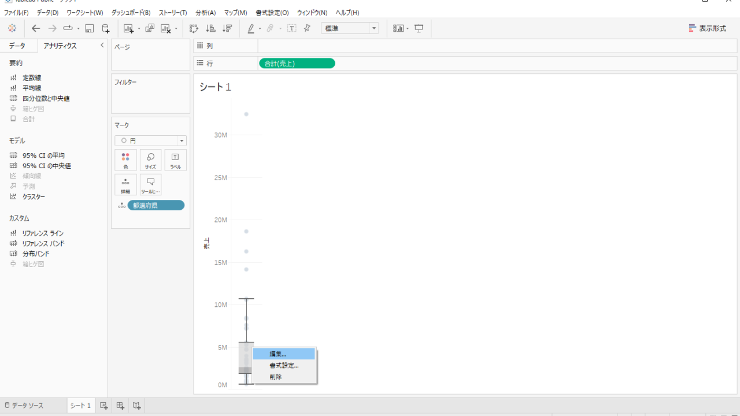The width and height of the screenshot is (740, 416).
Task: Open the Tableau start page logo icon
Action: [x=12, y=28]
